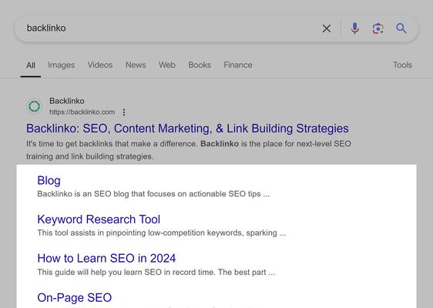
Task: Start voice search with the microphone icon
Action: 355,28
